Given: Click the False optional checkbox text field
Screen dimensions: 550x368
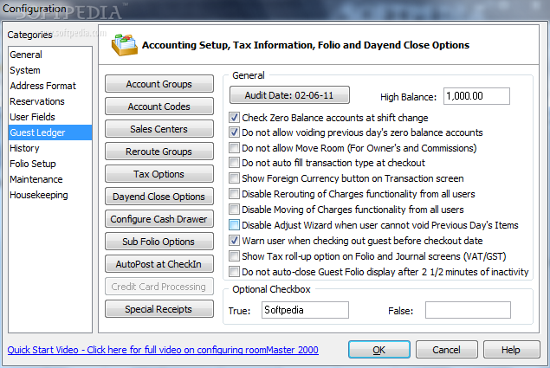Looking at the screenshot, I should point(468,310).
